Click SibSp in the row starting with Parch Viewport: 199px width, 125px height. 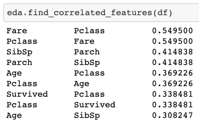(x=87, y=63)
